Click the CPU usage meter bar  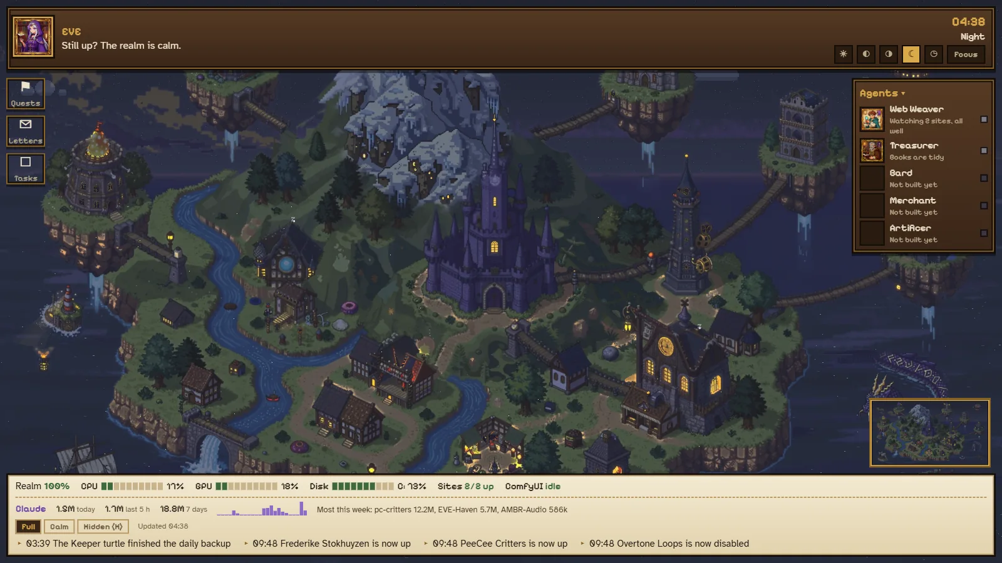[x=132, y=486]
